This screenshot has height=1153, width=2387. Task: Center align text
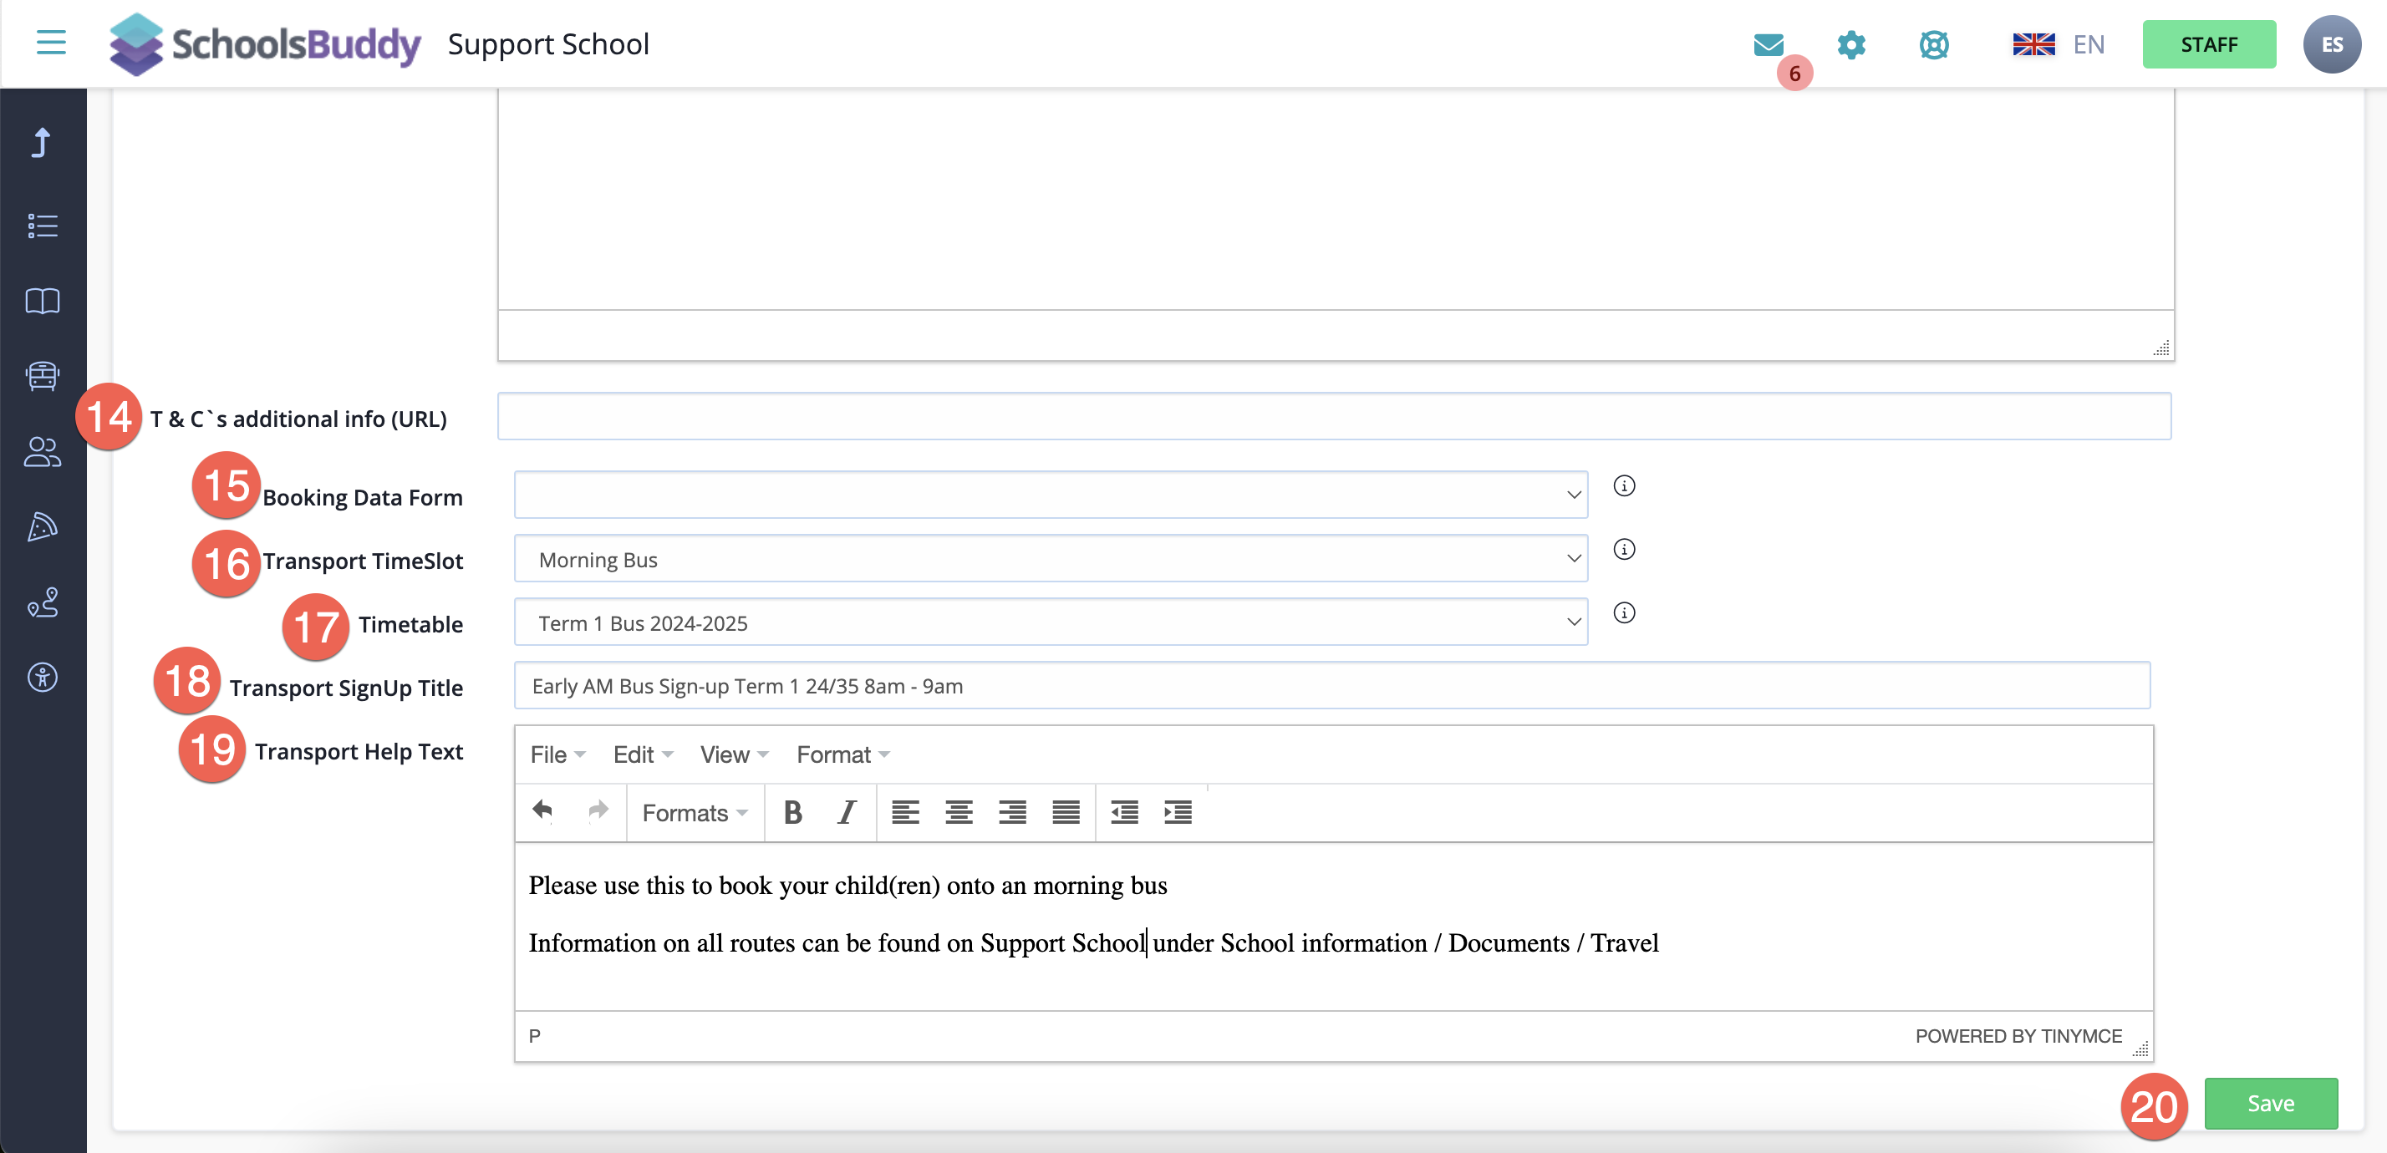[x=958, y=812]
